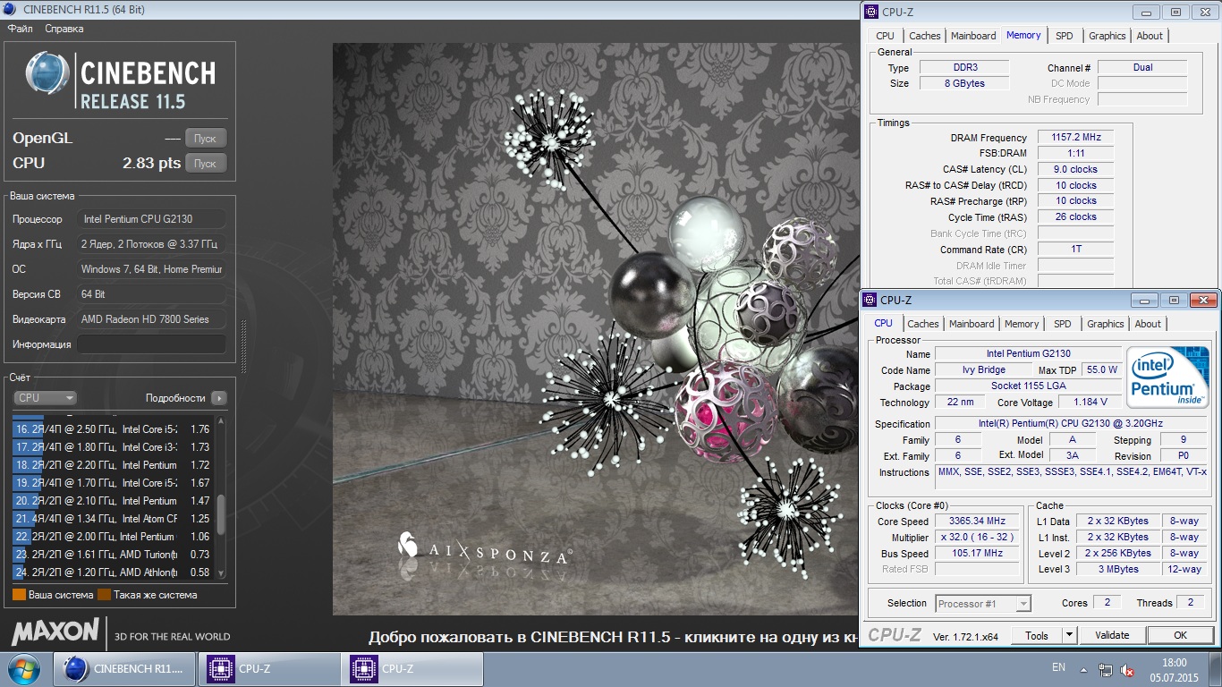Viewport: 1222px width, 687px height.
Task: Select ranking row 24 AMD Athlon 0.58
Action: (x=112, y=572)
